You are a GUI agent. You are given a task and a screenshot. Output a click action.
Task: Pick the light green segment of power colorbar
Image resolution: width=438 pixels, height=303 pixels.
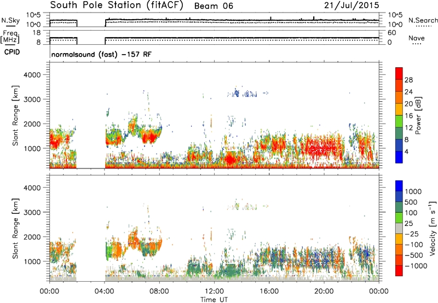pyautogui.click(x=399, y=121)
